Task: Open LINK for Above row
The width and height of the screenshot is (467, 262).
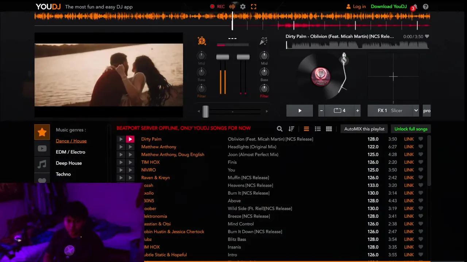Action: 409,201
